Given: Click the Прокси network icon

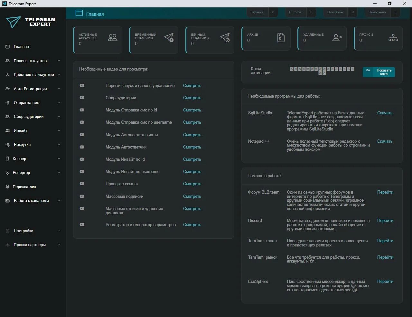Looking at the screenshot, I should coord(393,38).
